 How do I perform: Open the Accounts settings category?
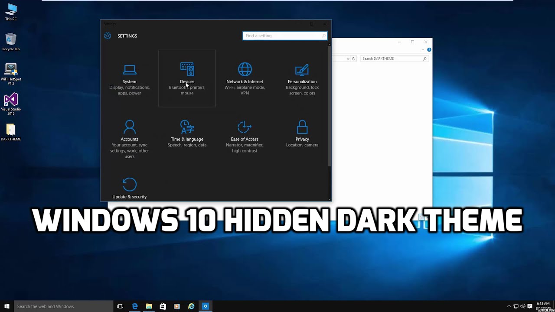point(129,139)
